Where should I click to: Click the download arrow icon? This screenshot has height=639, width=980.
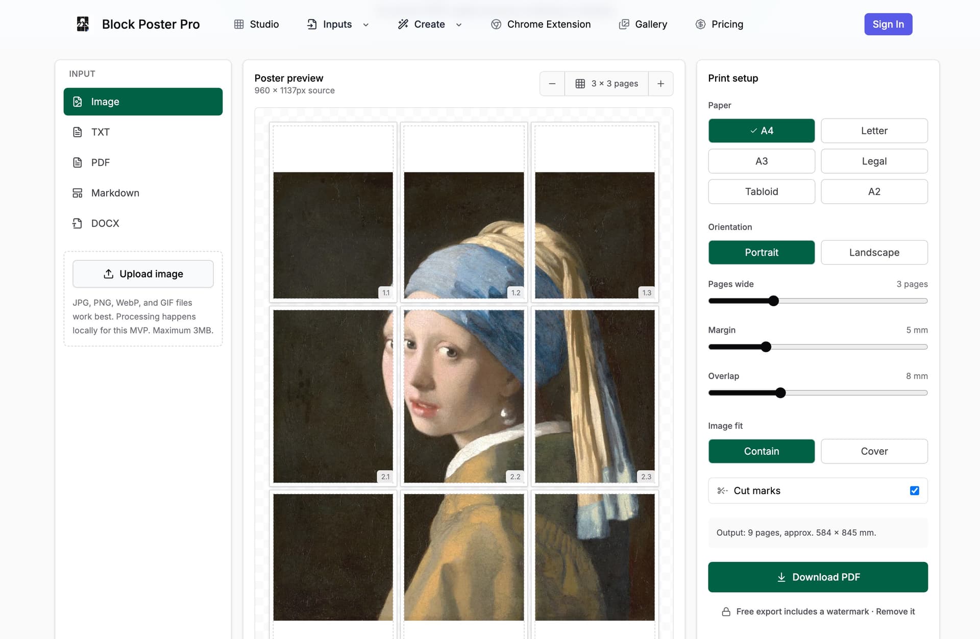781,577
